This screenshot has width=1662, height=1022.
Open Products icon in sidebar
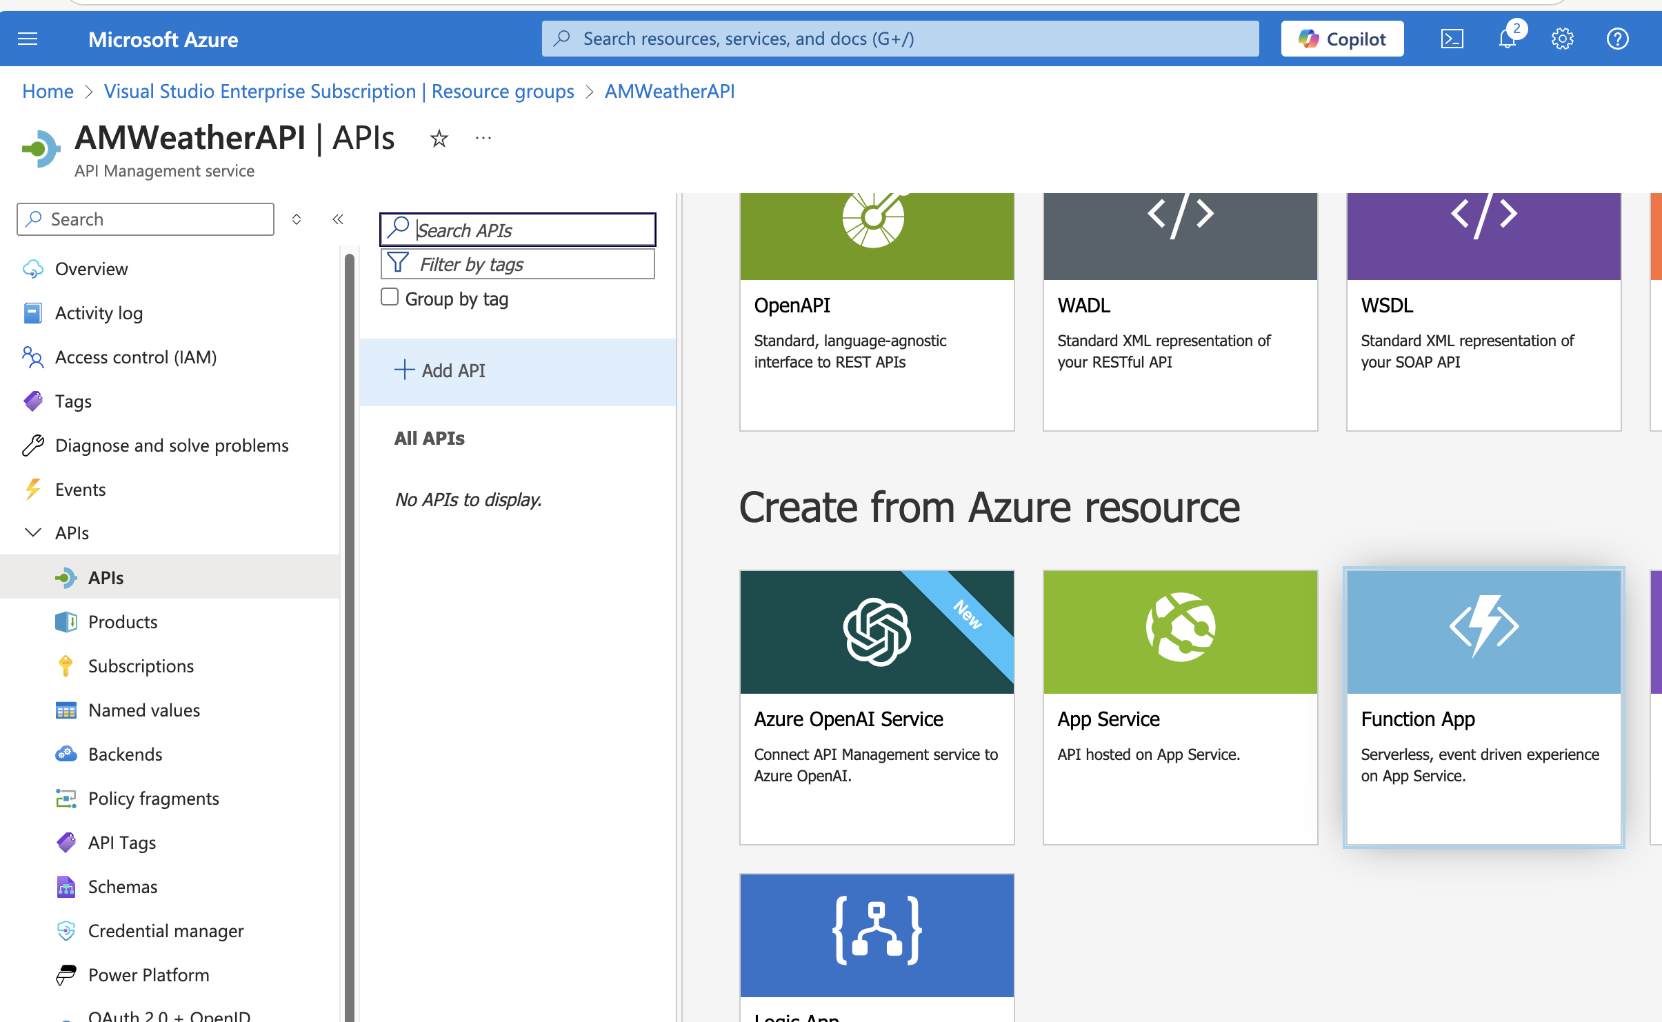point(66,622)
